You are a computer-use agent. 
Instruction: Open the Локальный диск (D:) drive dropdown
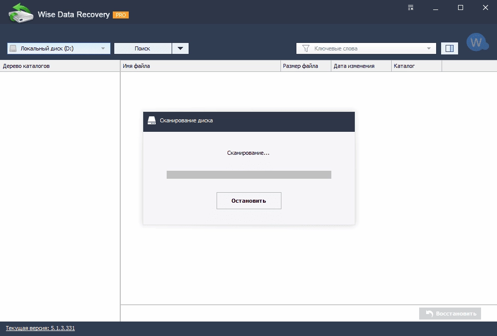pyautogui.click(x=59, y=48)
